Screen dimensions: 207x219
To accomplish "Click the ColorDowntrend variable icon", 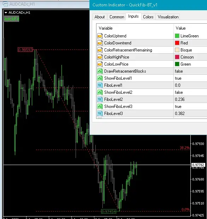I will [100, 43].
